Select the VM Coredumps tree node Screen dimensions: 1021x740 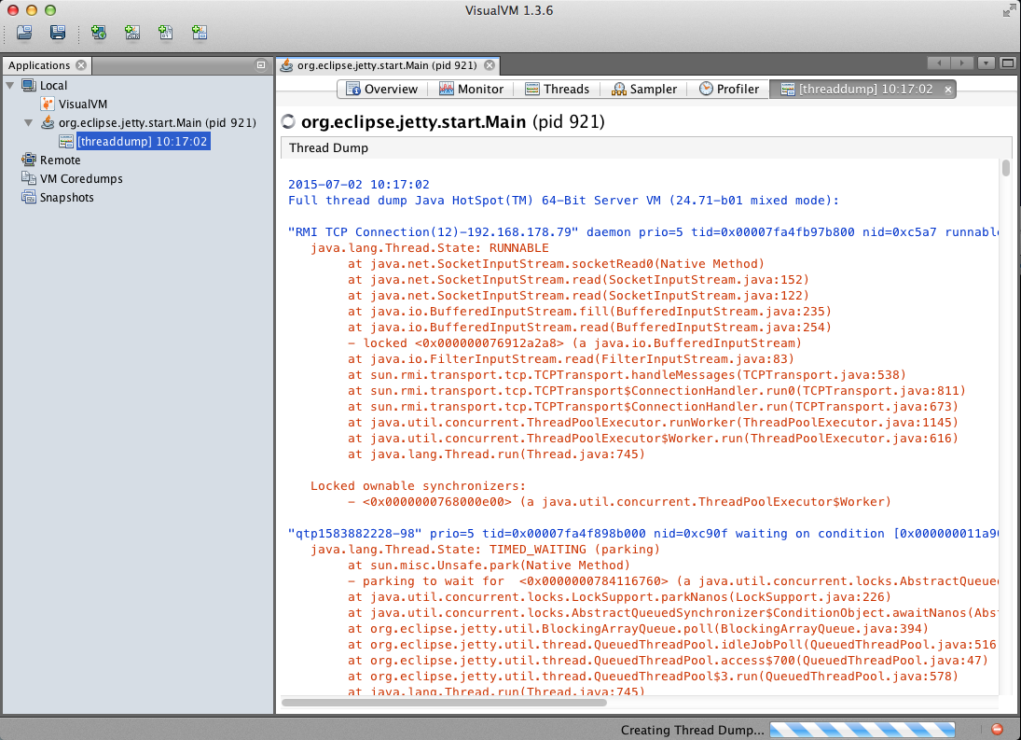[x=81, y=178]
